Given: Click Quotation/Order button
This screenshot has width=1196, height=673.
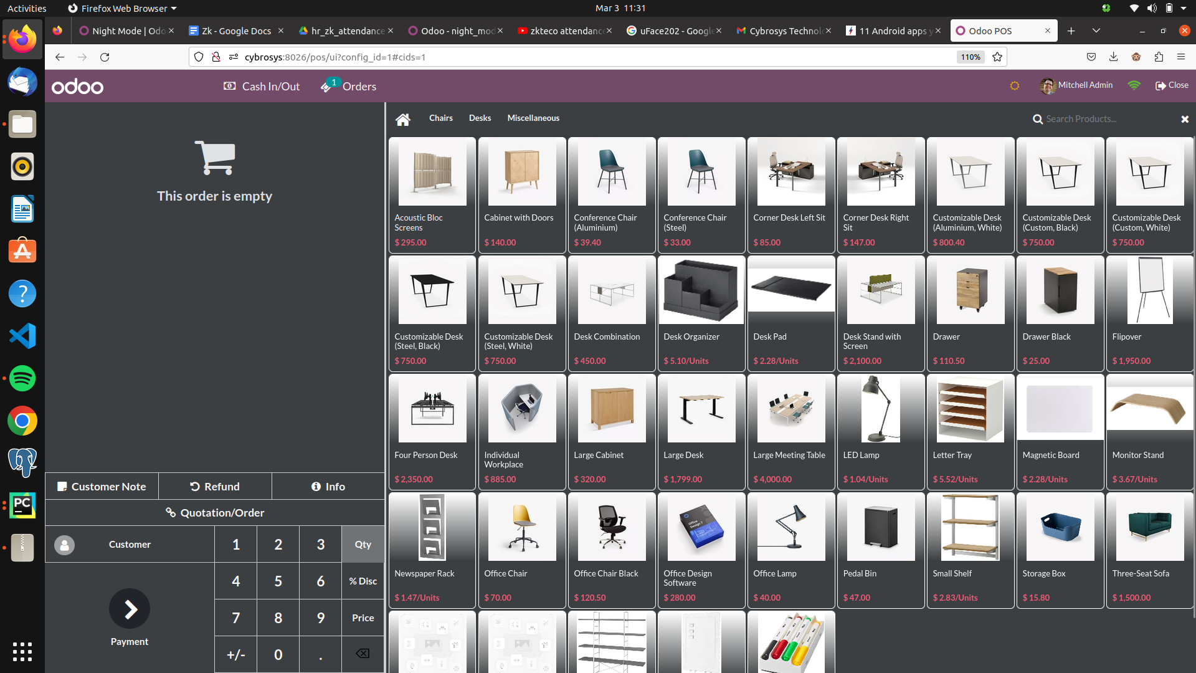Looking at the screenshot, I should [215, 513].
